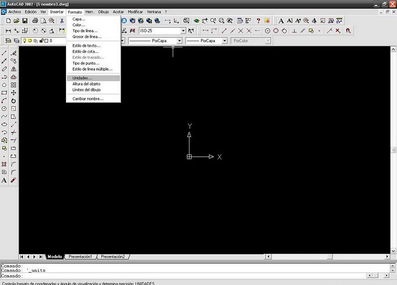Click the New drawing icon
Screen dimensions: 397x285
tap(8, 21)
